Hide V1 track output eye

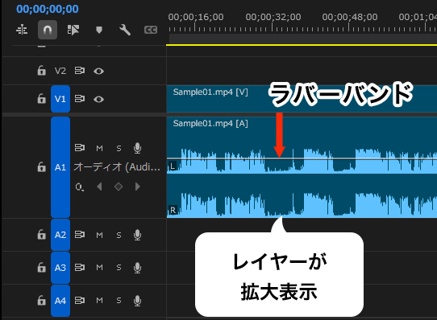pos(98,99)
